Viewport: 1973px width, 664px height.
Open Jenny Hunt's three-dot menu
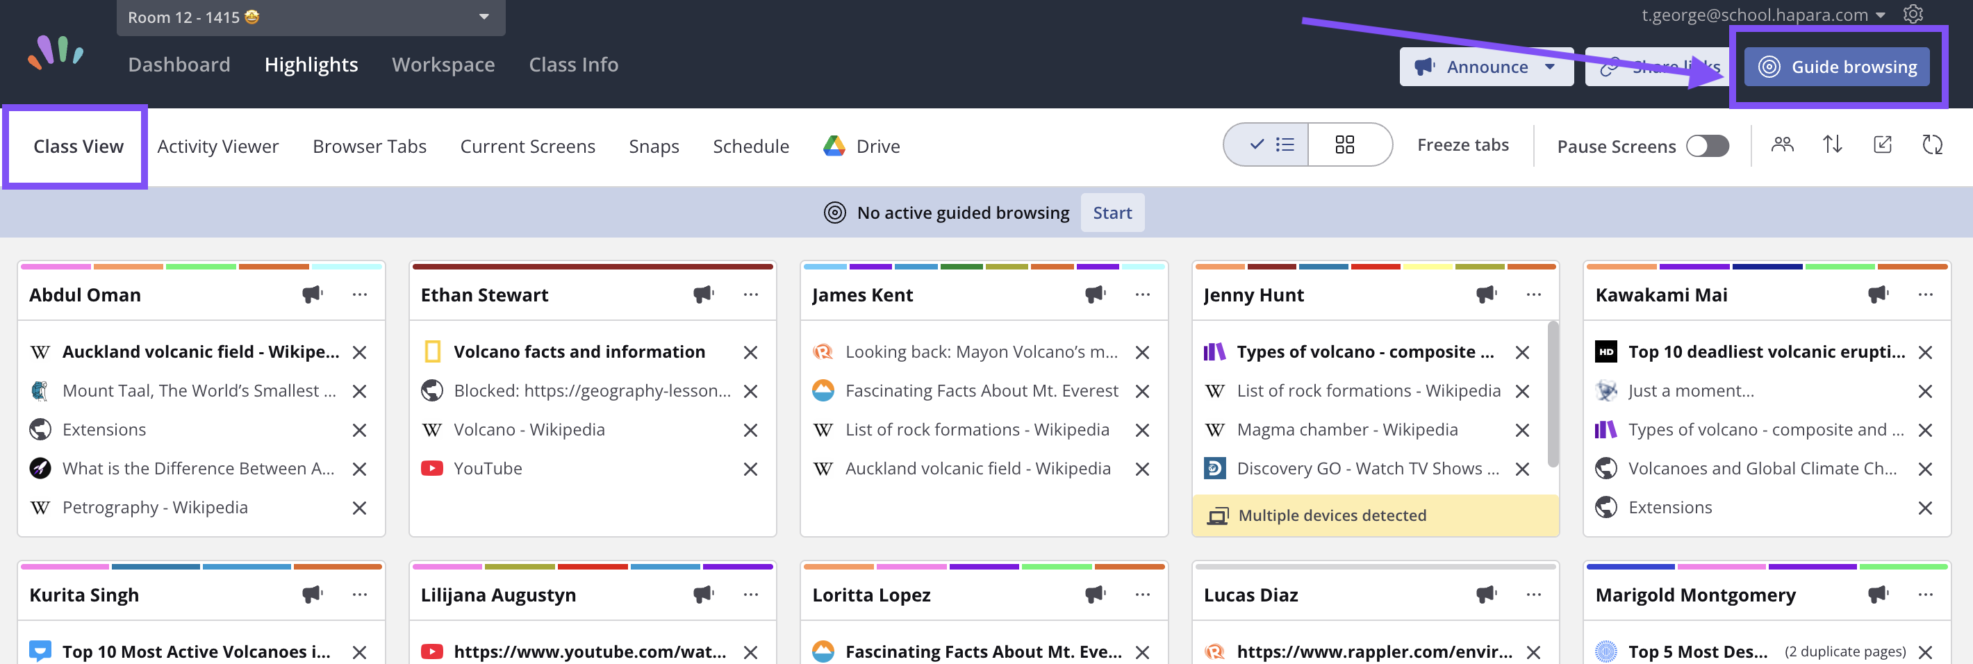1533,294
